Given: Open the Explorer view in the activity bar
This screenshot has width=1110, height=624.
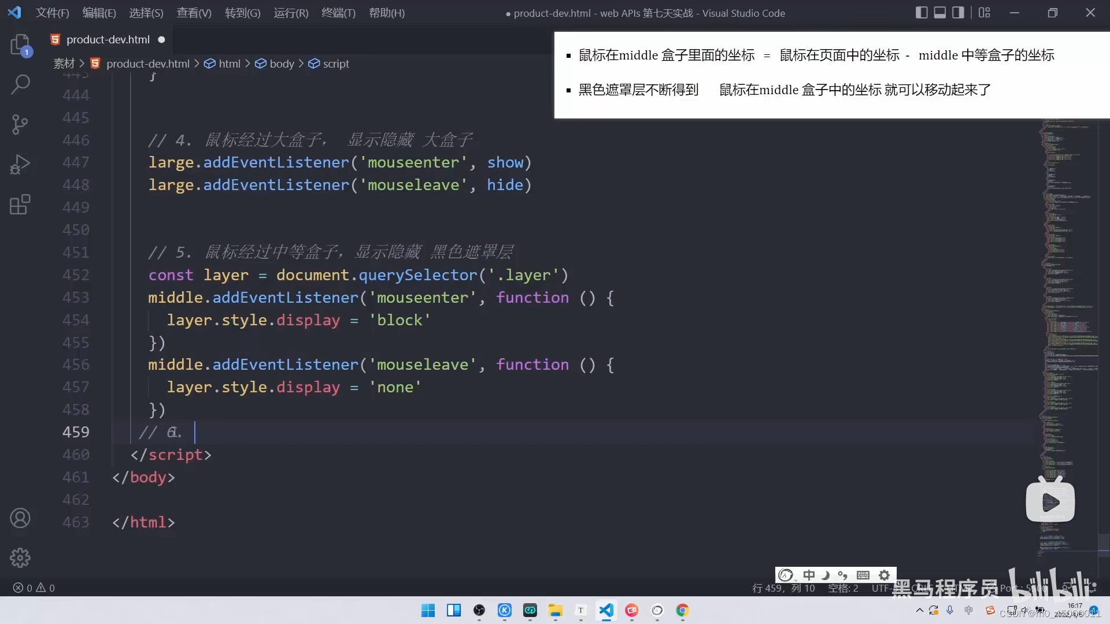Looking at the screenshot, I should click(x=20, y=44).
